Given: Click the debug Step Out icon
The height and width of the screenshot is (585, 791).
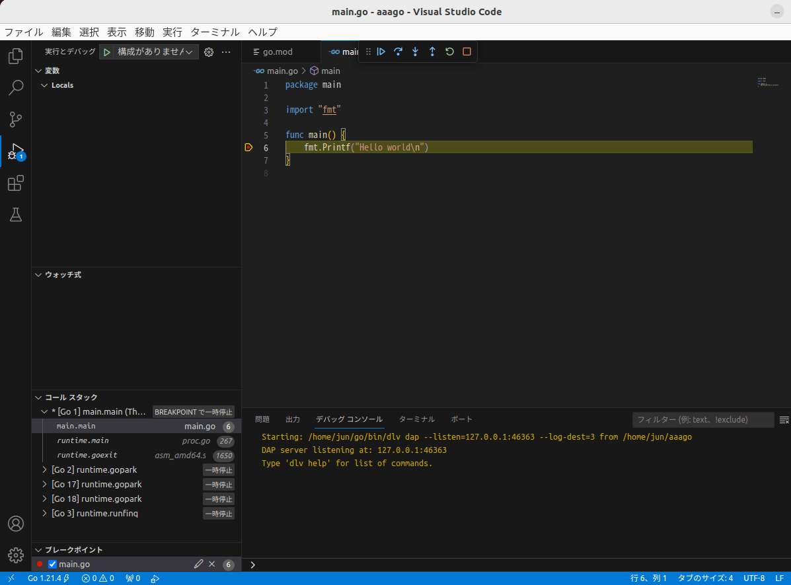Looking at the screenshot, I should click(x=432, y=52).
